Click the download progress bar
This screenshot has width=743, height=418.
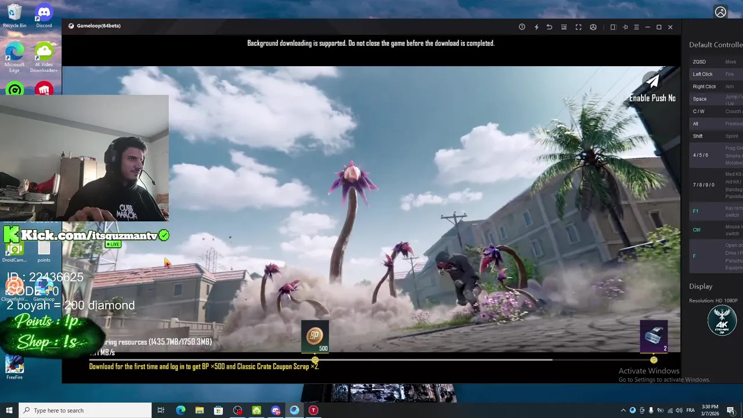(x=371, y=359)
